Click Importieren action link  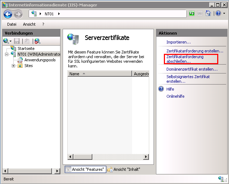coord(178,42)
